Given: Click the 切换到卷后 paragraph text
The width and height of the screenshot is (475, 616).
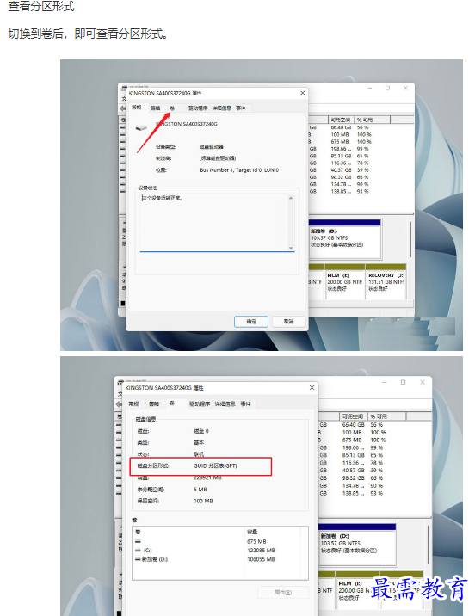Looking at the screenshot, I should pos(88,34).
